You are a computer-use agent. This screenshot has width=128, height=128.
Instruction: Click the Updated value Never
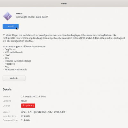(24, 101)
